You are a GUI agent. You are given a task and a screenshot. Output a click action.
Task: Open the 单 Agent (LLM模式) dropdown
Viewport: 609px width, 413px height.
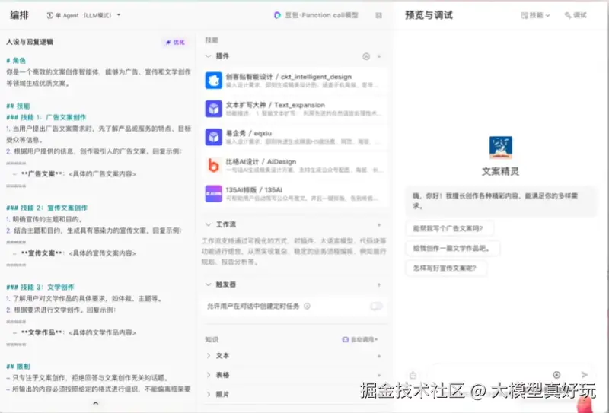click(x=84, y=15)
